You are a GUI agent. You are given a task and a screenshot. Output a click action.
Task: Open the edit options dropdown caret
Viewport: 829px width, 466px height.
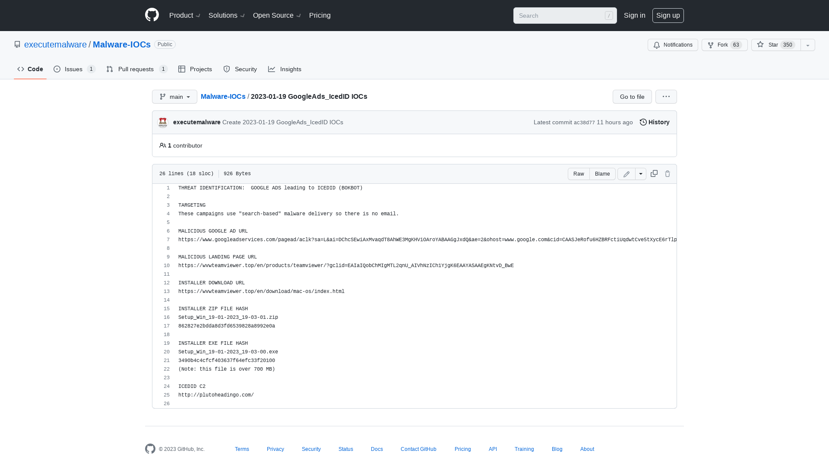point(641,174)
